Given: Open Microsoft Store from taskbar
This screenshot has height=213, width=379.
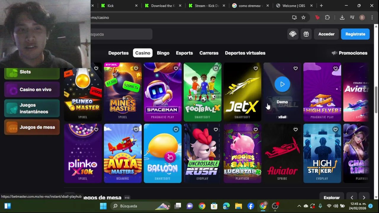Looking at the screenshot, I should click(214, 206).
